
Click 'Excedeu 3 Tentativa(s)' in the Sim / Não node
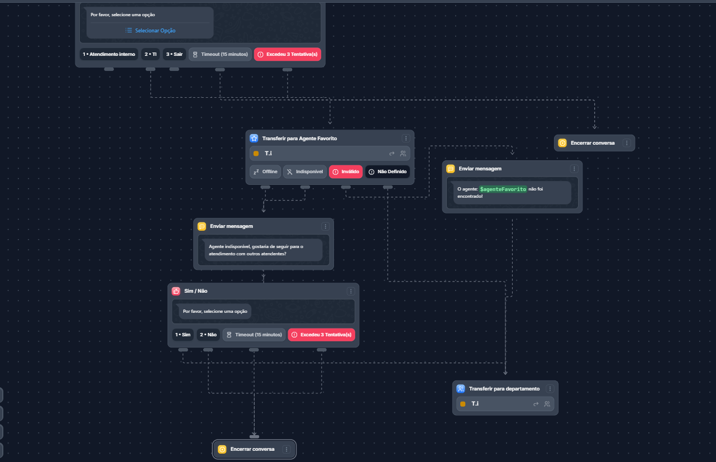pyautogui.click(x=321, y=335)
